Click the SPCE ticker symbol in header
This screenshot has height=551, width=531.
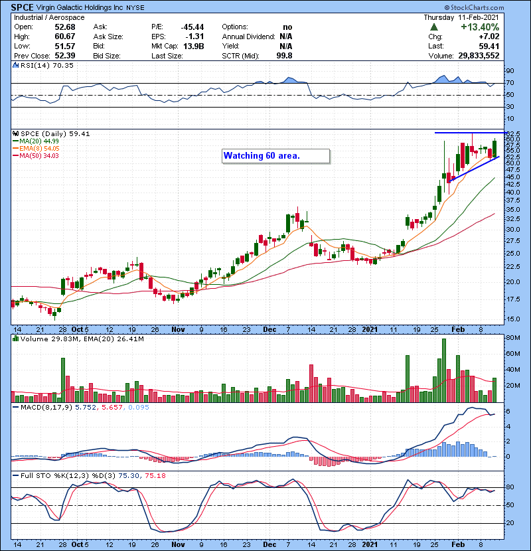pyautogui.click(x=23, y=7)
